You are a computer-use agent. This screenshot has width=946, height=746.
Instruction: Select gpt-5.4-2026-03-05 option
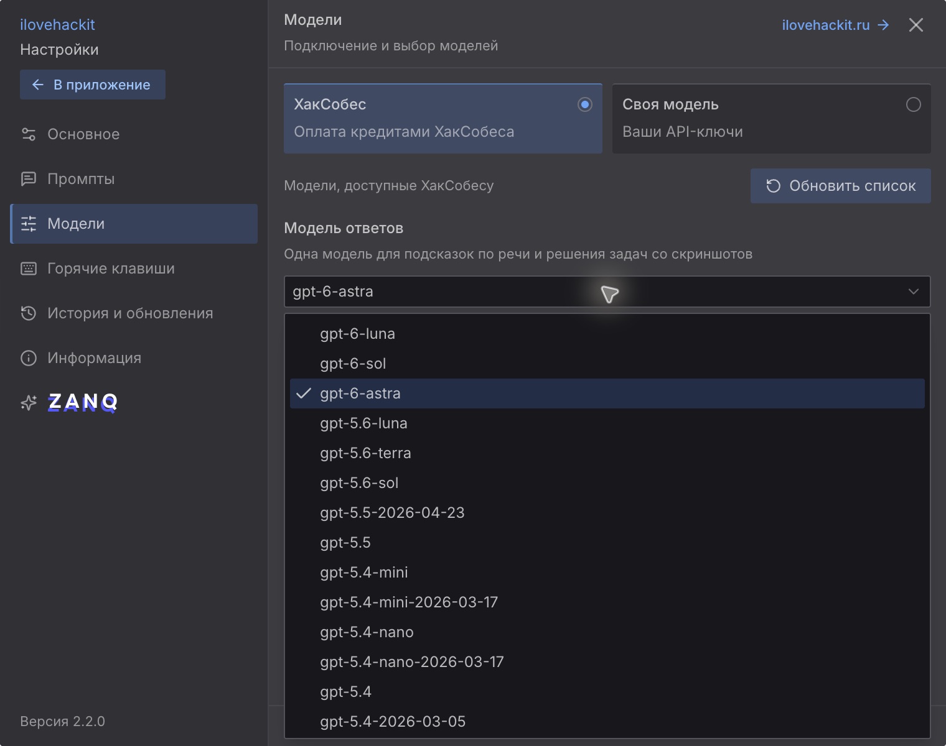pos(607,722)
